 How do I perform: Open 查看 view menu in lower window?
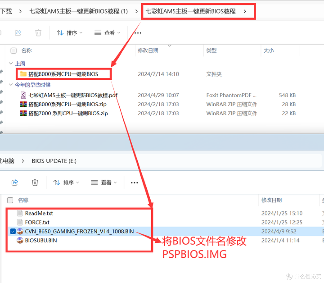tap(104, 182)
